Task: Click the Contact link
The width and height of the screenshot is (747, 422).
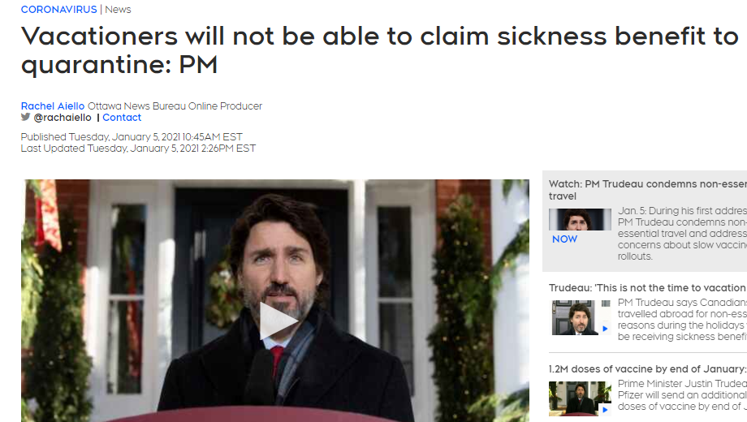Action: [x=122, y=118]
